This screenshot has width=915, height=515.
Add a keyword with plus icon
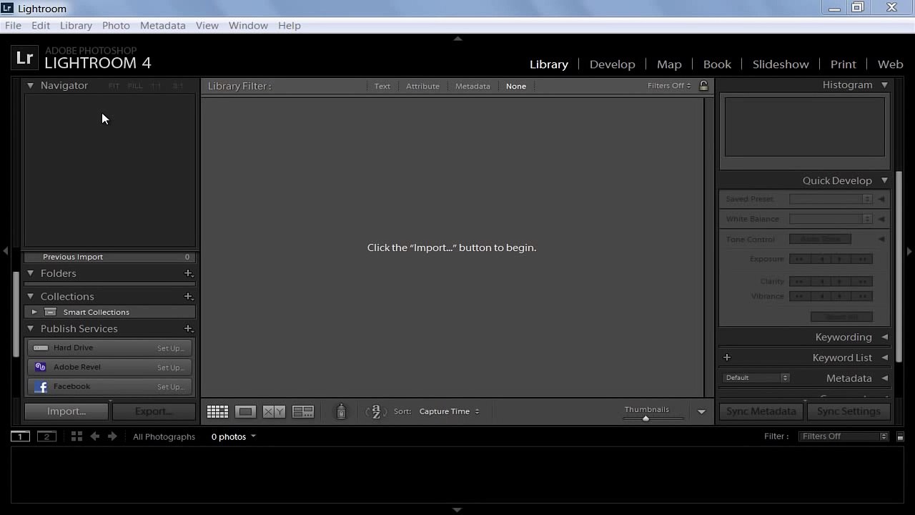click(727, 358)
